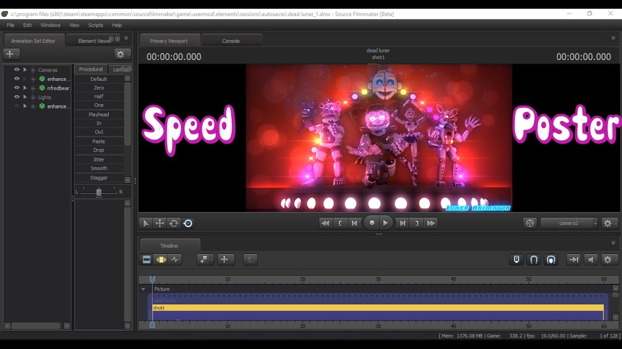
Task: Switch to the Motion Editor mode
Action: click(161, 260)
